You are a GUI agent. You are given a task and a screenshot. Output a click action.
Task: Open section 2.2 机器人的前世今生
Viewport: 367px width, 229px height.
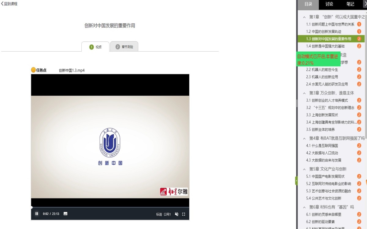pyautogui.click(x=322, y=70)
